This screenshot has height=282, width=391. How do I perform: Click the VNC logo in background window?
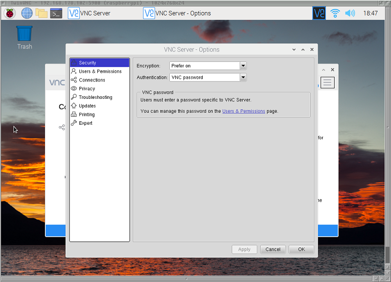point(57,82)
